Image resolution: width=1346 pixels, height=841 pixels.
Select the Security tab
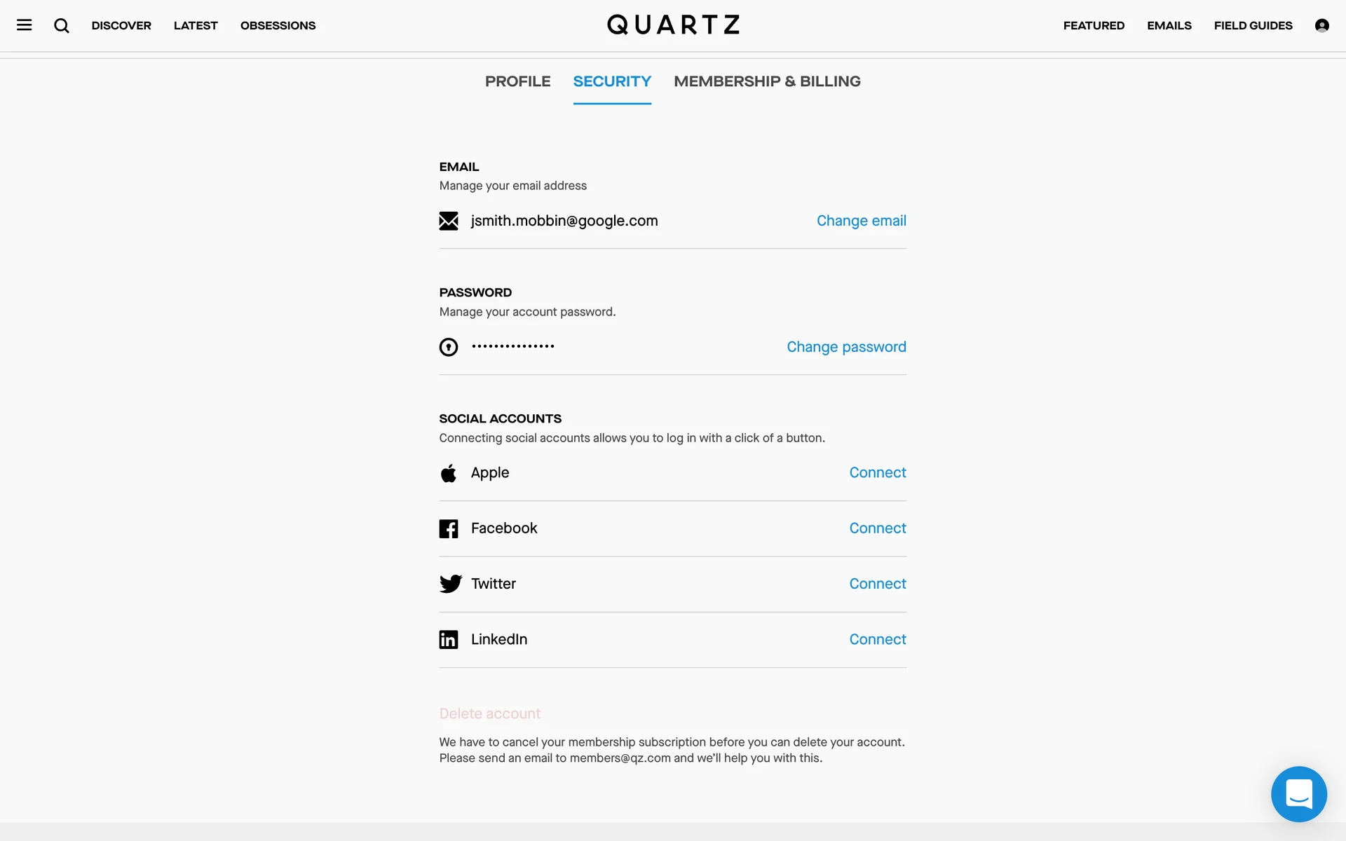point(612,81)
